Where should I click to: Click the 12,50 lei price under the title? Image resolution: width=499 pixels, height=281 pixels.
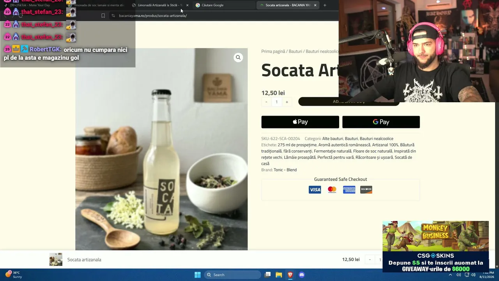coord(273,93)
